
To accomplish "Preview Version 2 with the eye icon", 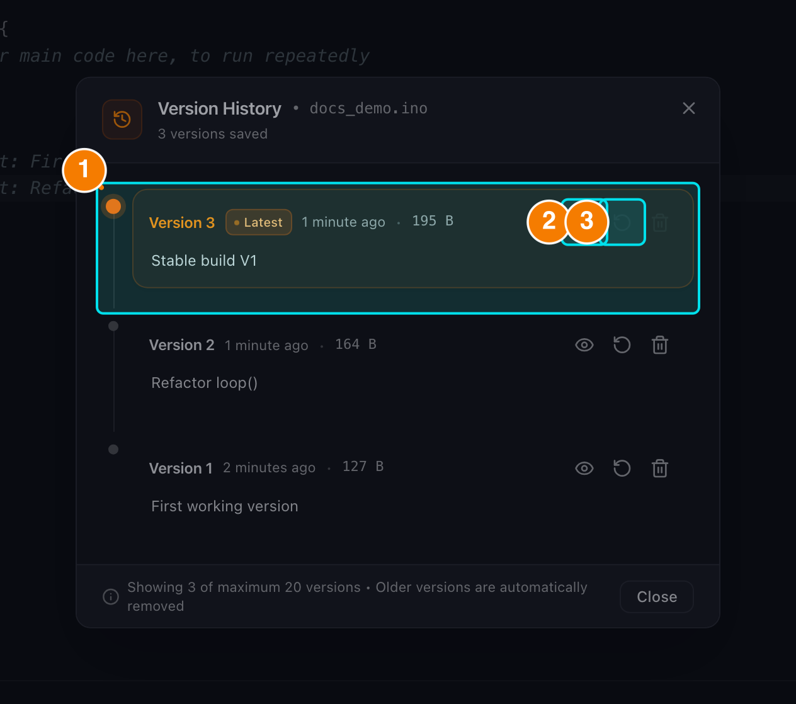I will click(x=584, y=345).
